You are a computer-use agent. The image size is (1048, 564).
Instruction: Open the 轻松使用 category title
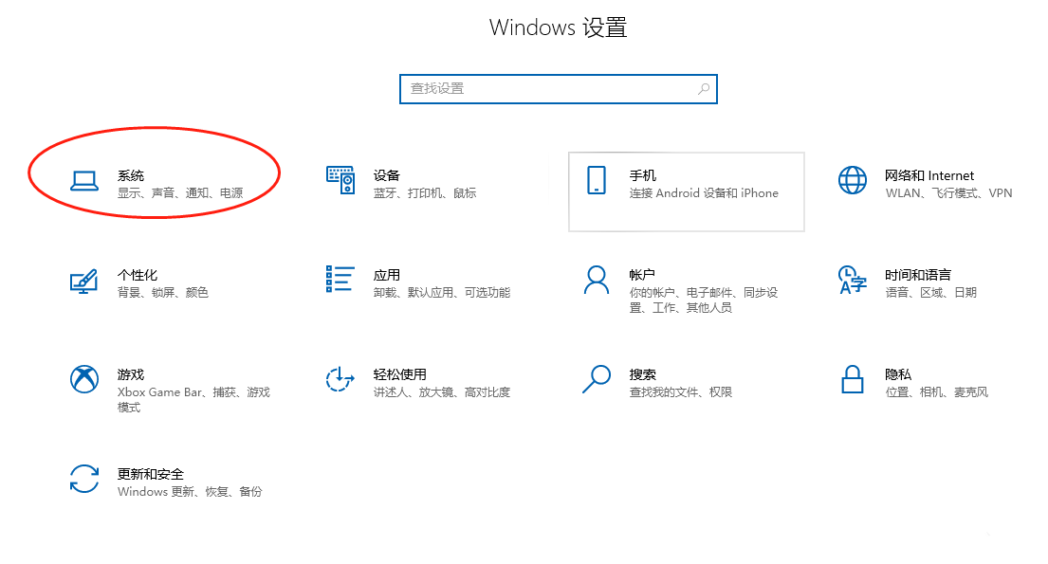399,374
